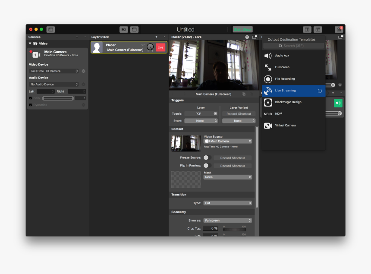
Task: Add a layer with the Layer Stack plus
Action: pos(157,37)
